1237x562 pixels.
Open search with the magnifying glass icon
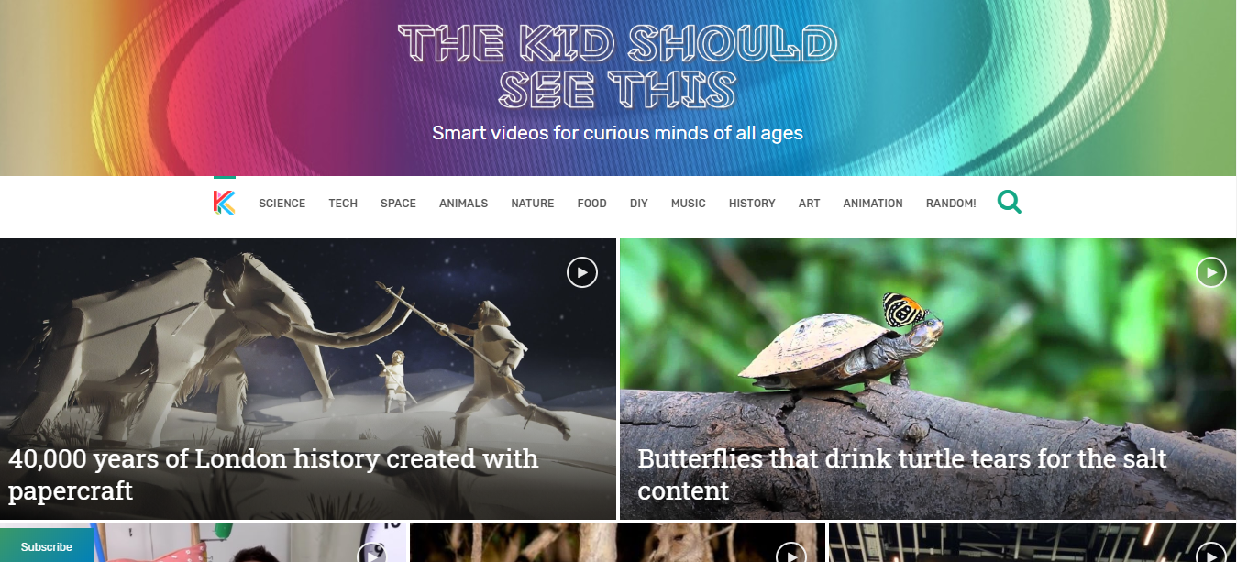click(x=1009, y=202)
